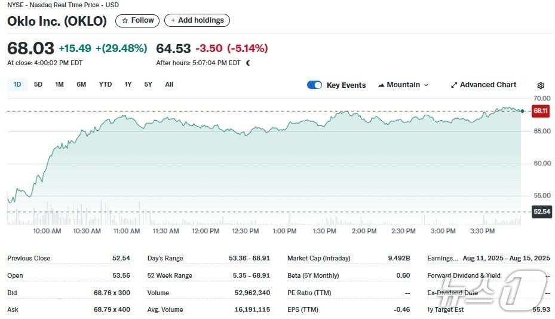555x319 pixels.
Task: Click the Add holdings button
Action: click(x=197, y=20)
